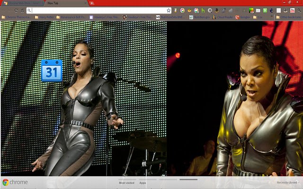
Task: Show hidden bookmarks with the overflow chevron
Action: point(272,17)
